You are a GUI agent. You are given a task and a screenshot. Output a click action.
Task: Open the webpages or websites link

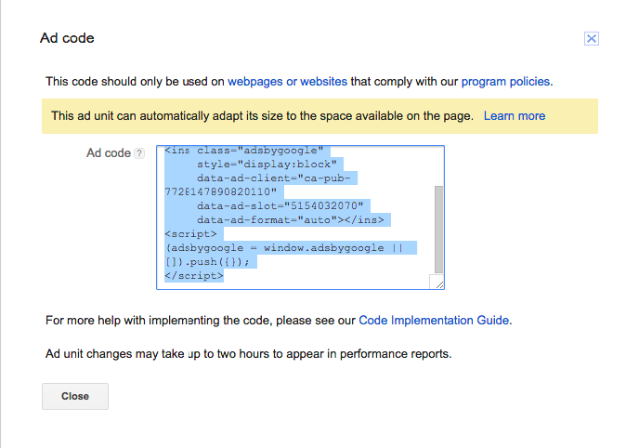[x=287, y=82]
